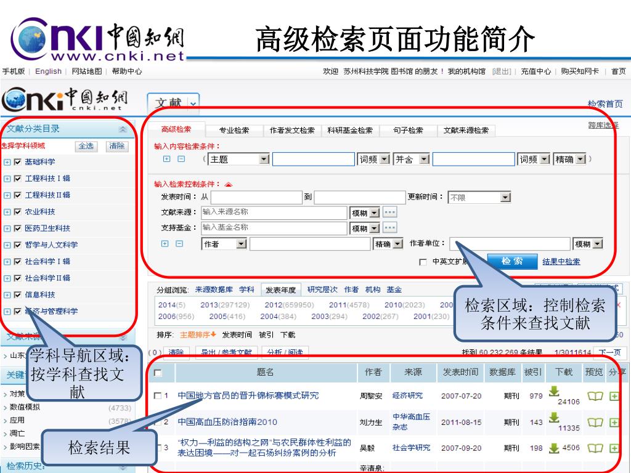Viewport: 631px width, 473px height.
Task: Switch to the 专业检索 tab
Action: click(234, 131)
